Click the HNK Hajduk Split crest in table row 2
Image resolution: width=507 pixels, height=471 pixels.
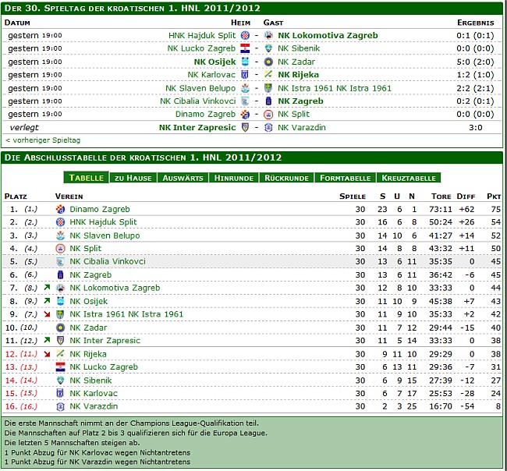click(60, 222)
